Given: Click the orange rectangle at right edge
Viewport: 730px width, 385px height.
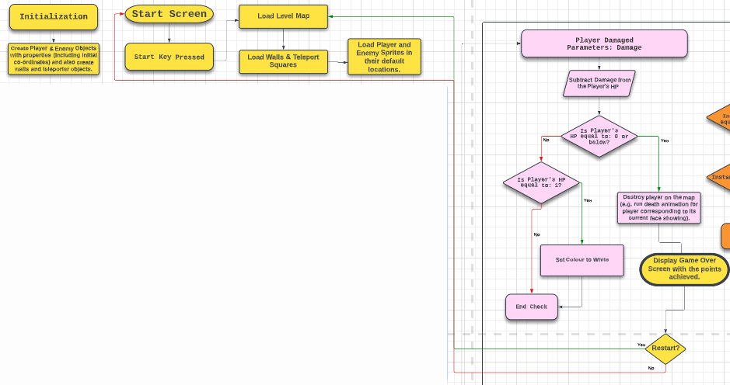Looking at the screenshot, I should pos(725,236).
